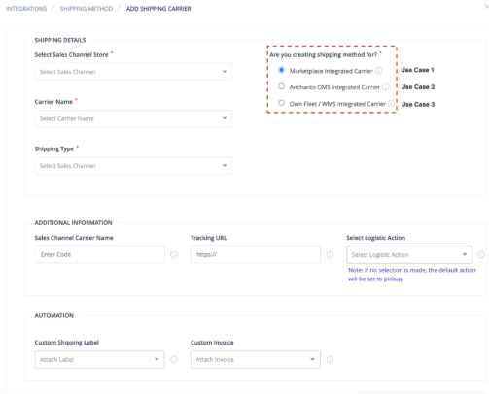Image resolution: width=489 pixels, height=394 pixels.
Task: Open the Attach Label dropdown
Action: tap(99, 360)
